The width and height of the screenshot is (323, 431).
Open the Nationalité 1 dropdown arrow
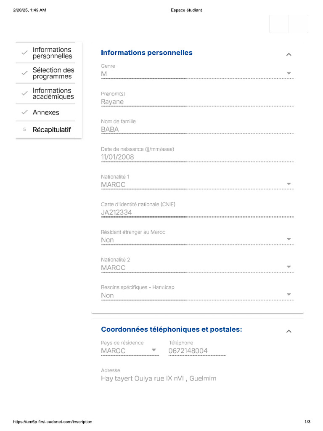tap(289, 184)
